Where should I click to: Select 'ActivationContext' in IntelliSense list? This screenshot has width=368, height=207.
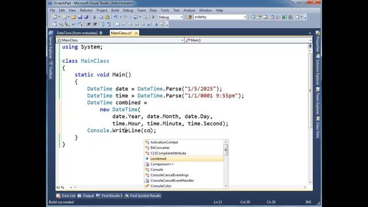pyautogui.click(x=184, y=142)
